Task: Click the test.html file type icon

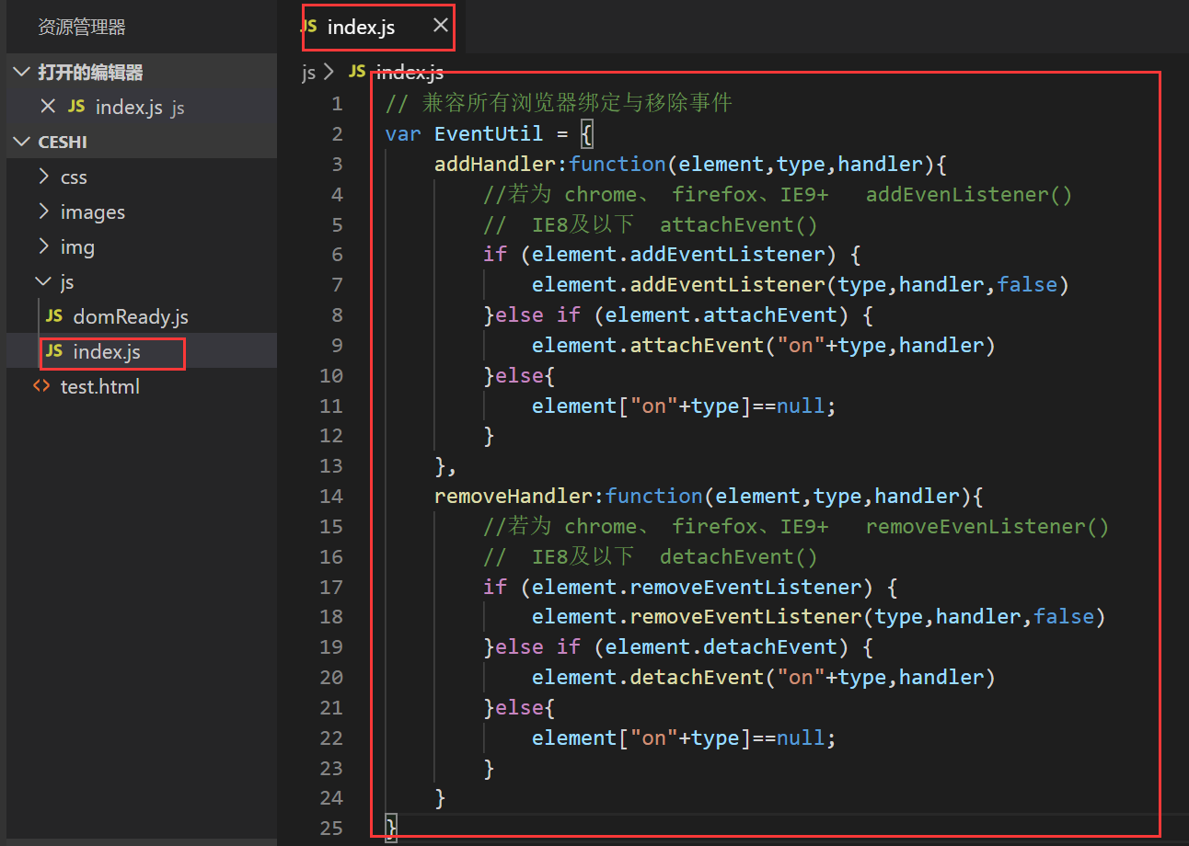Action: tap(41, 386)
